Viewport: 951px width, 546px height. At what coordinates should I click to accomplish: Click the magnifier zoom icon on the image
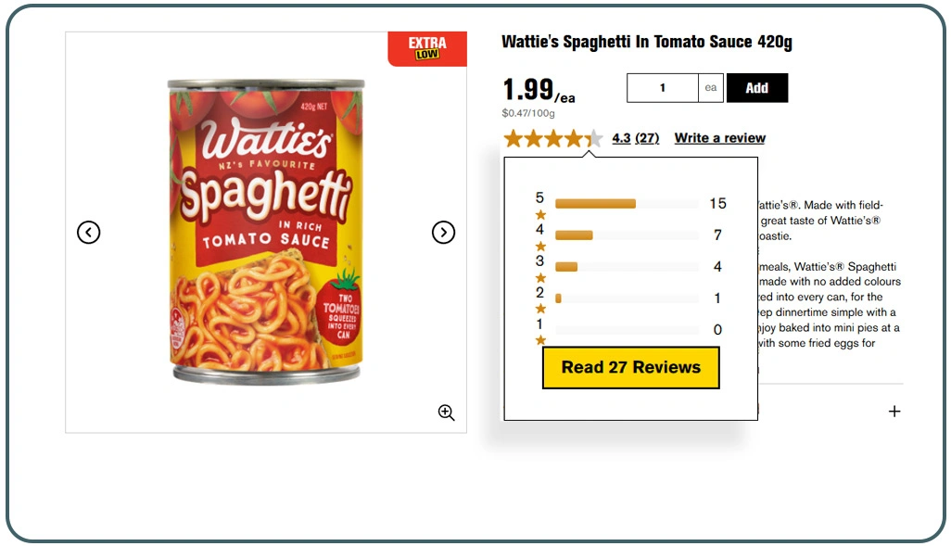click(447, 413)
